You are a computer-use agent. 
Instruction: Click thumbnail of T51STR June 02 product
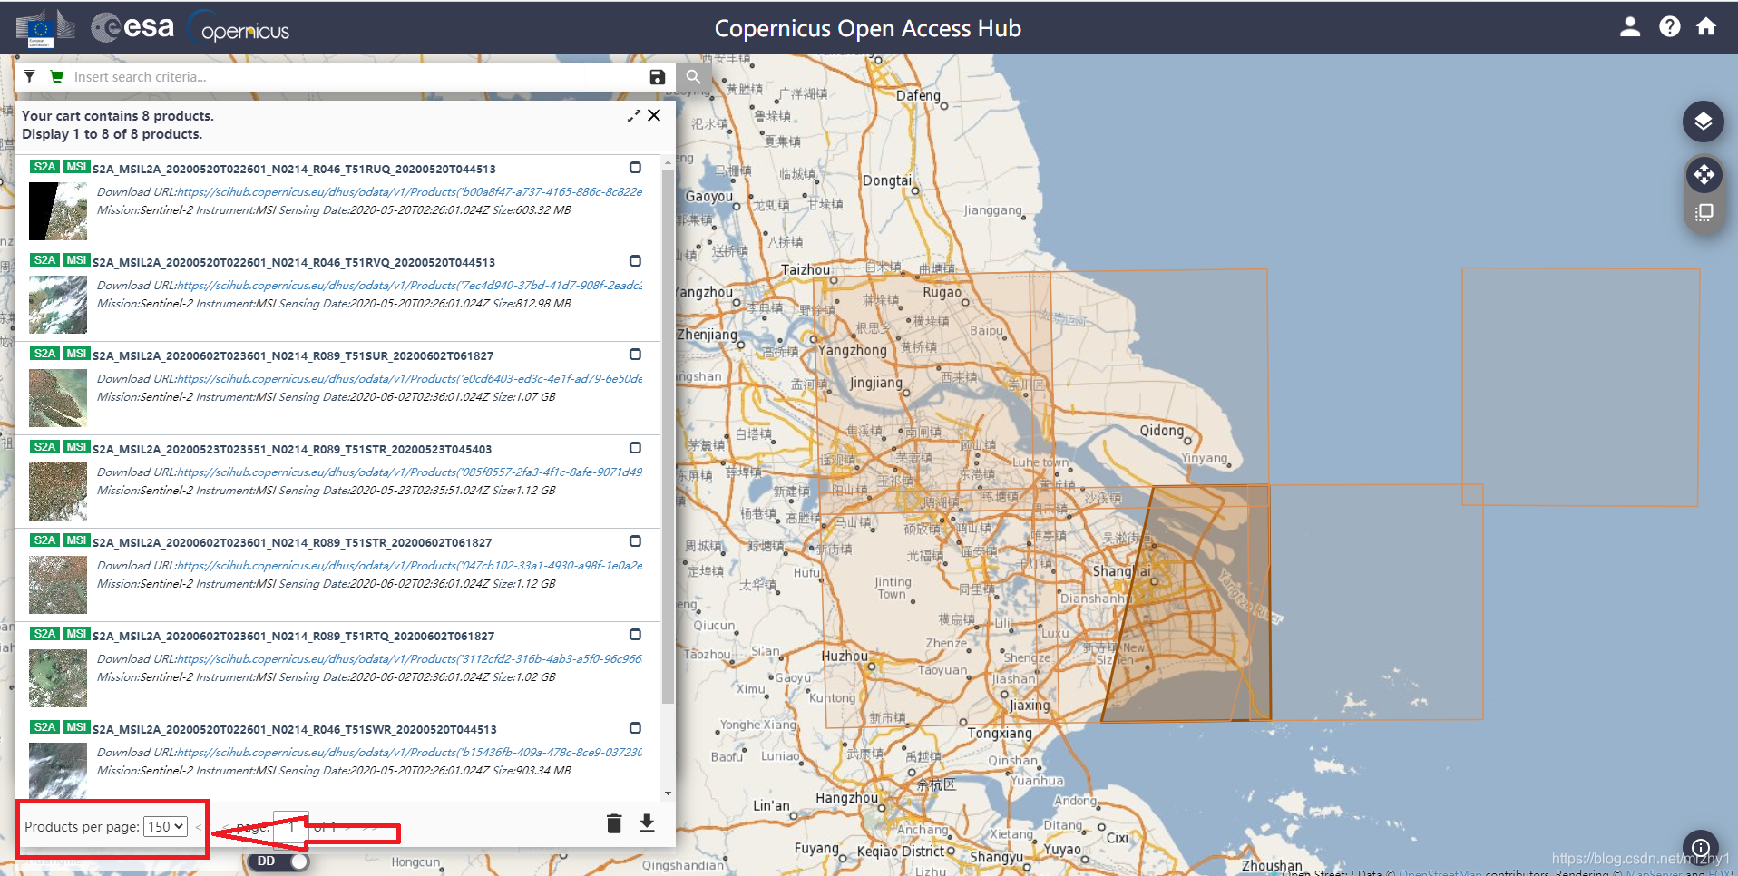tap(58, 585)
